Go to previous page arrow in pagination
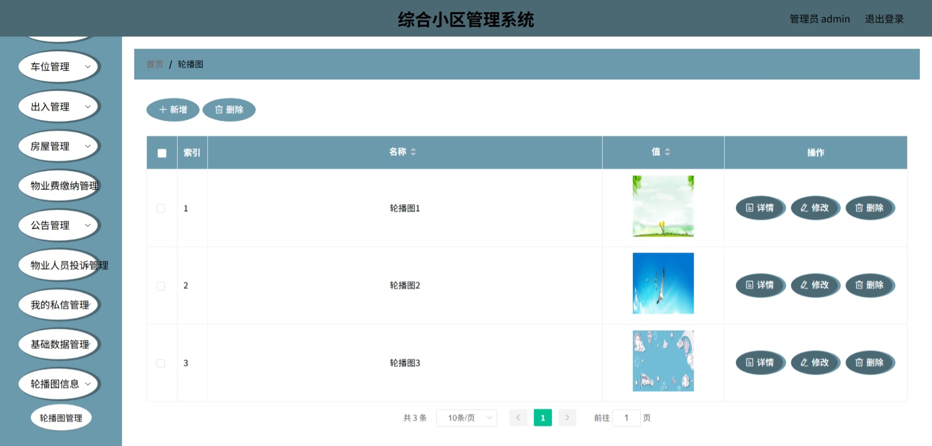This screenshot has width=932, height=446. tap(518, 418)
